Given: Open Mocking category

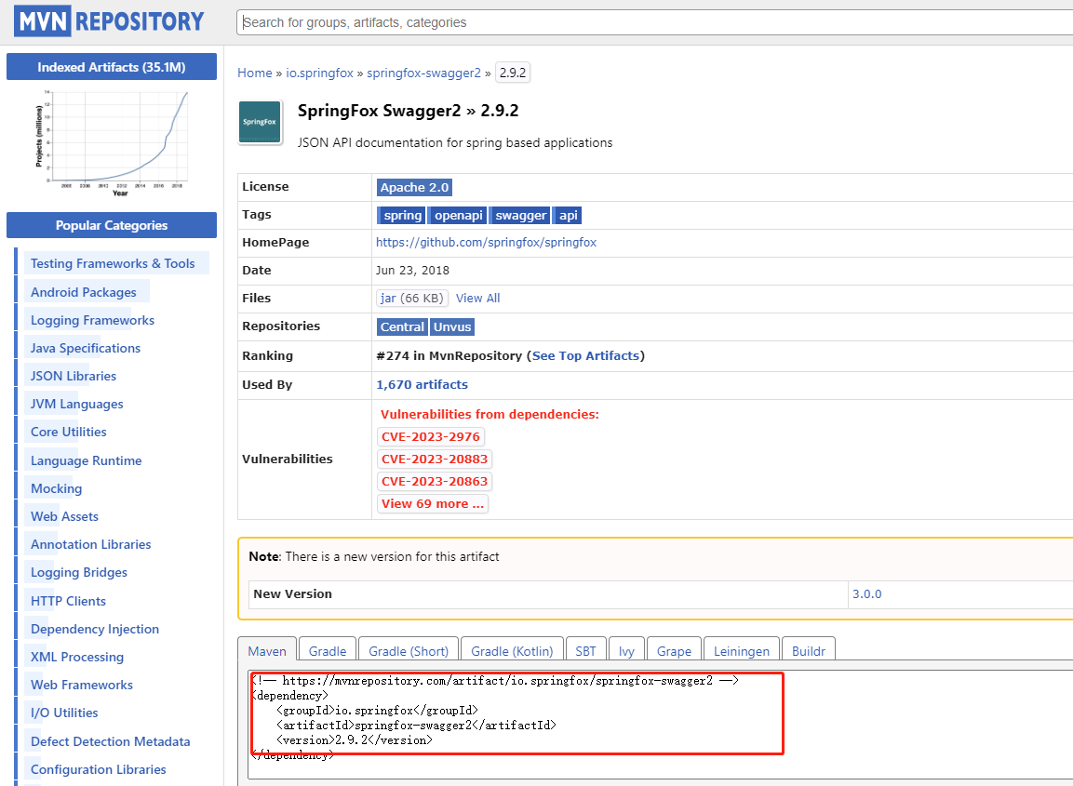Looking at the screenshot, I should tap(56, 488).
